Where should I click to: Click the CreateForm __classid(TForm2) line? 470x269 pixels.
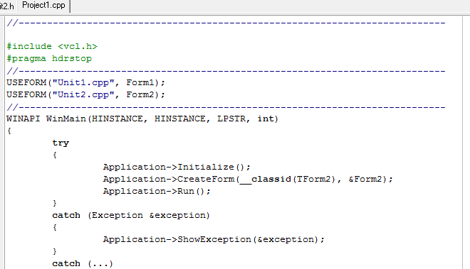248,179
